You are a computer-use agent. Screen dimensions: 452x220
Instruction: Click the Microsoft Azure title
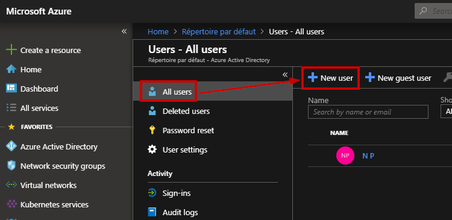click(x=39, y=11)
